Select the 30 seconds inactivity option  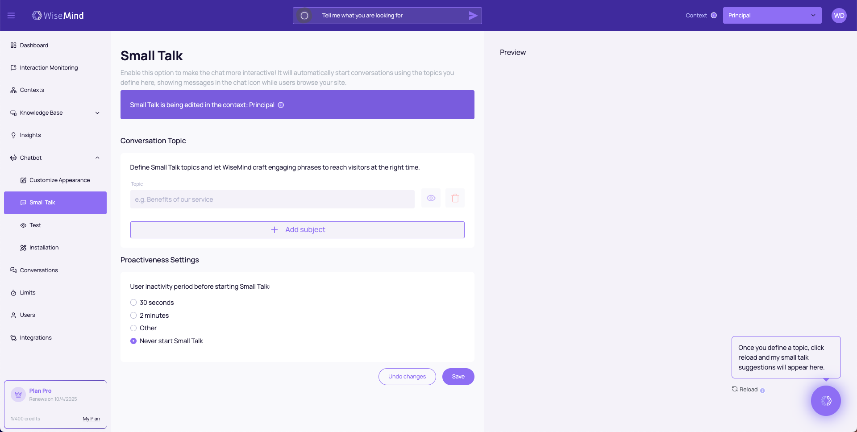click(133, 303)
